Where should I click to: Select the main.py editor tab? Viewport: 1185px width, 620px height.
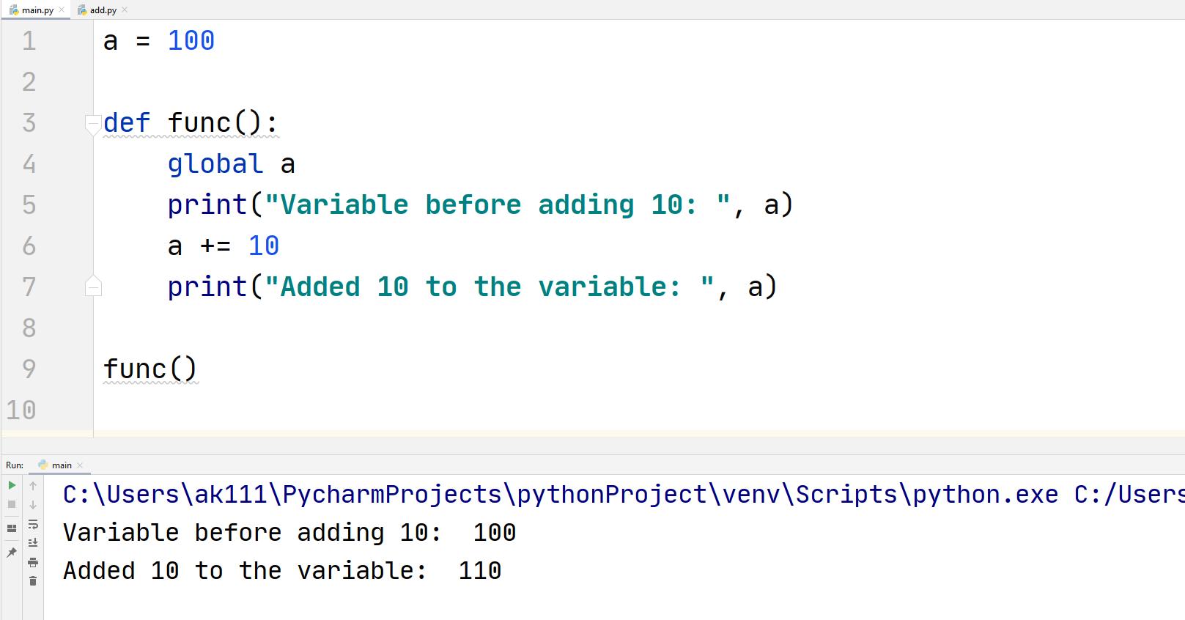pos(37,10)
